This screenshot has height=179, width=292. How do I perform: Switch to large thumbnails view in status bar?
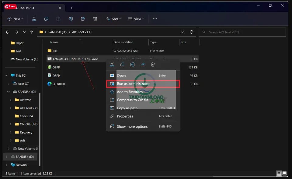click(x=285, y=174)
